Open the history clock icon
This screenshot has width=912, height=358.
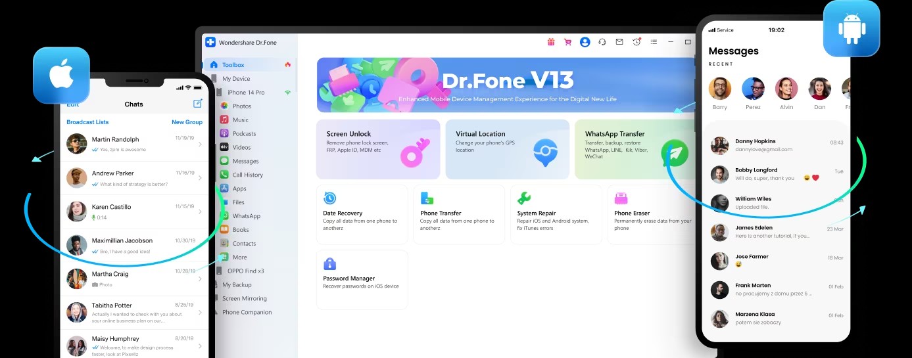(636, 42)
